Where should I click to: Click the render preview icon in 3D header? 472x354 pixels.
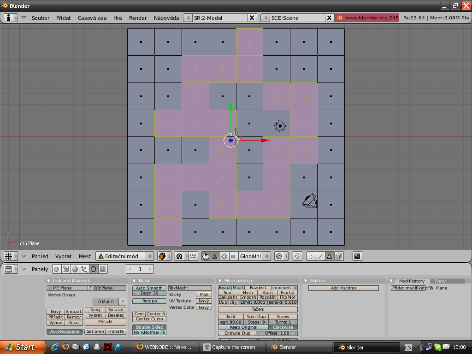tap(357, 256)
